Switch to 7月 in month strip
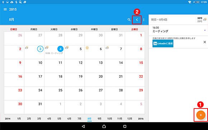This screenshot has height=130, width=208. click(79, 119)
